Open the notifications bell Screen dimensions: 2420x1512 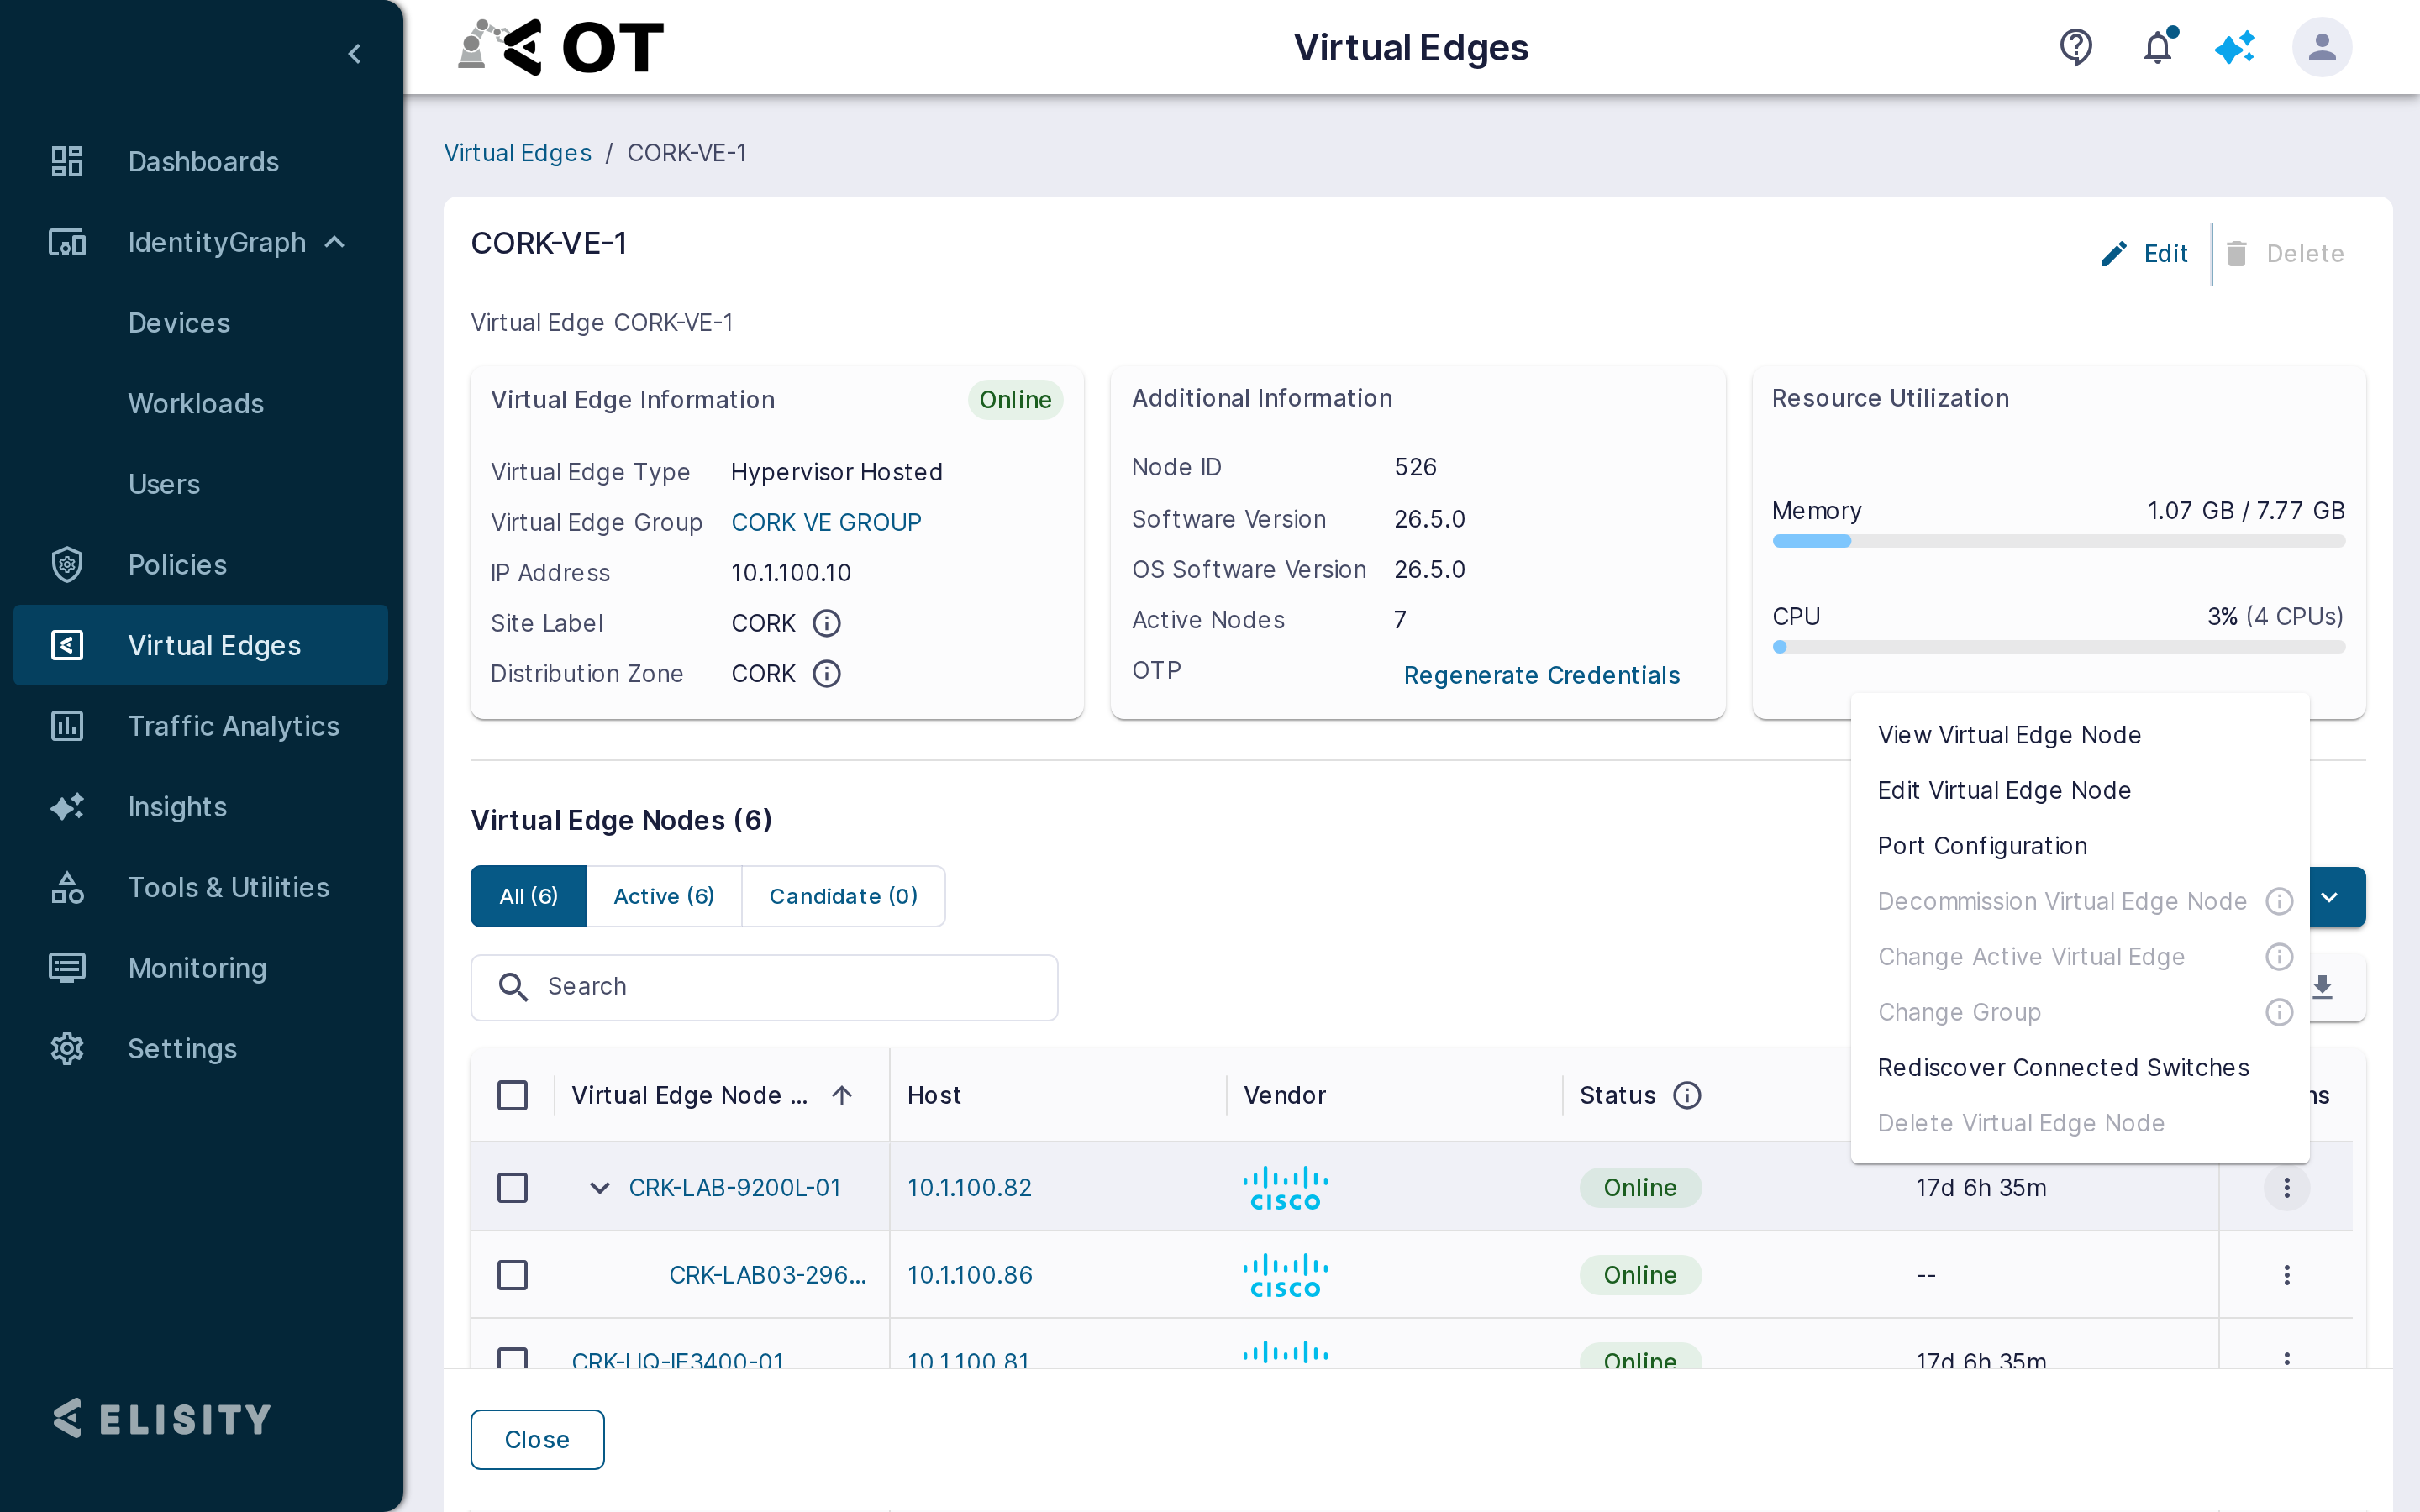click(x=2158, y=47)
